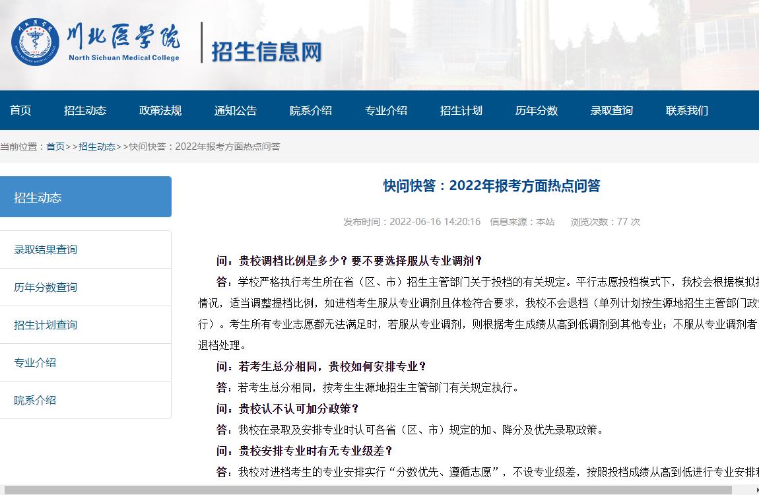Image resolution: width=759 pixels, height=495 pixels.
Task: Open the 政策法规 navigation item
Action: 160,110
